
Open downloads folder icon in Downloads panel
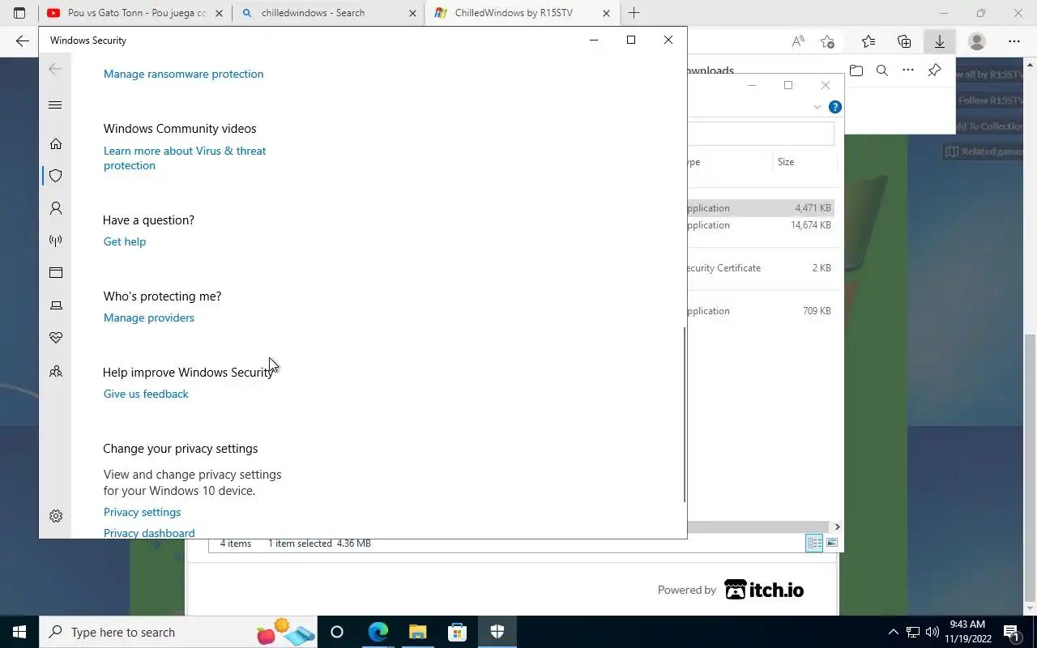coord(856,70)
